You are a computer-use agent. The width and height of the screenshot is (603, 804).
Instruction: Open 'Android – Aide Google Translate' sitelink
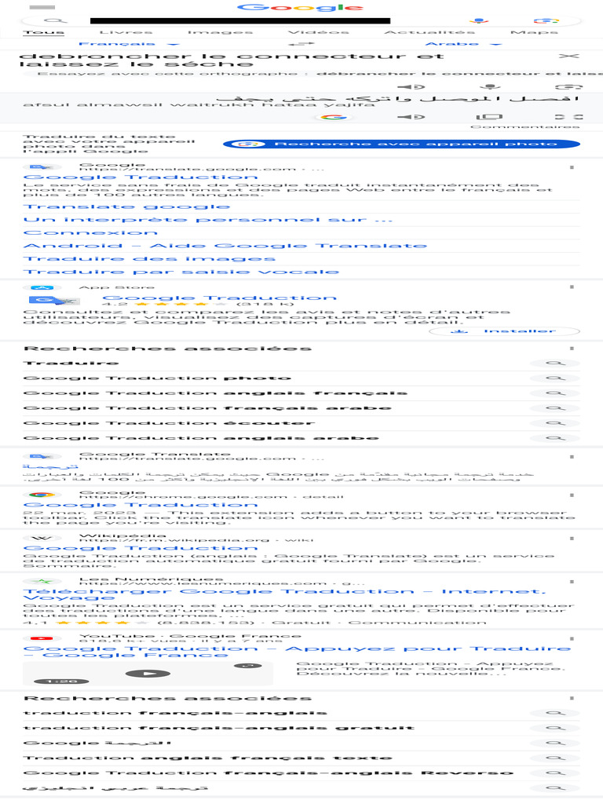(x=225, y=246)
